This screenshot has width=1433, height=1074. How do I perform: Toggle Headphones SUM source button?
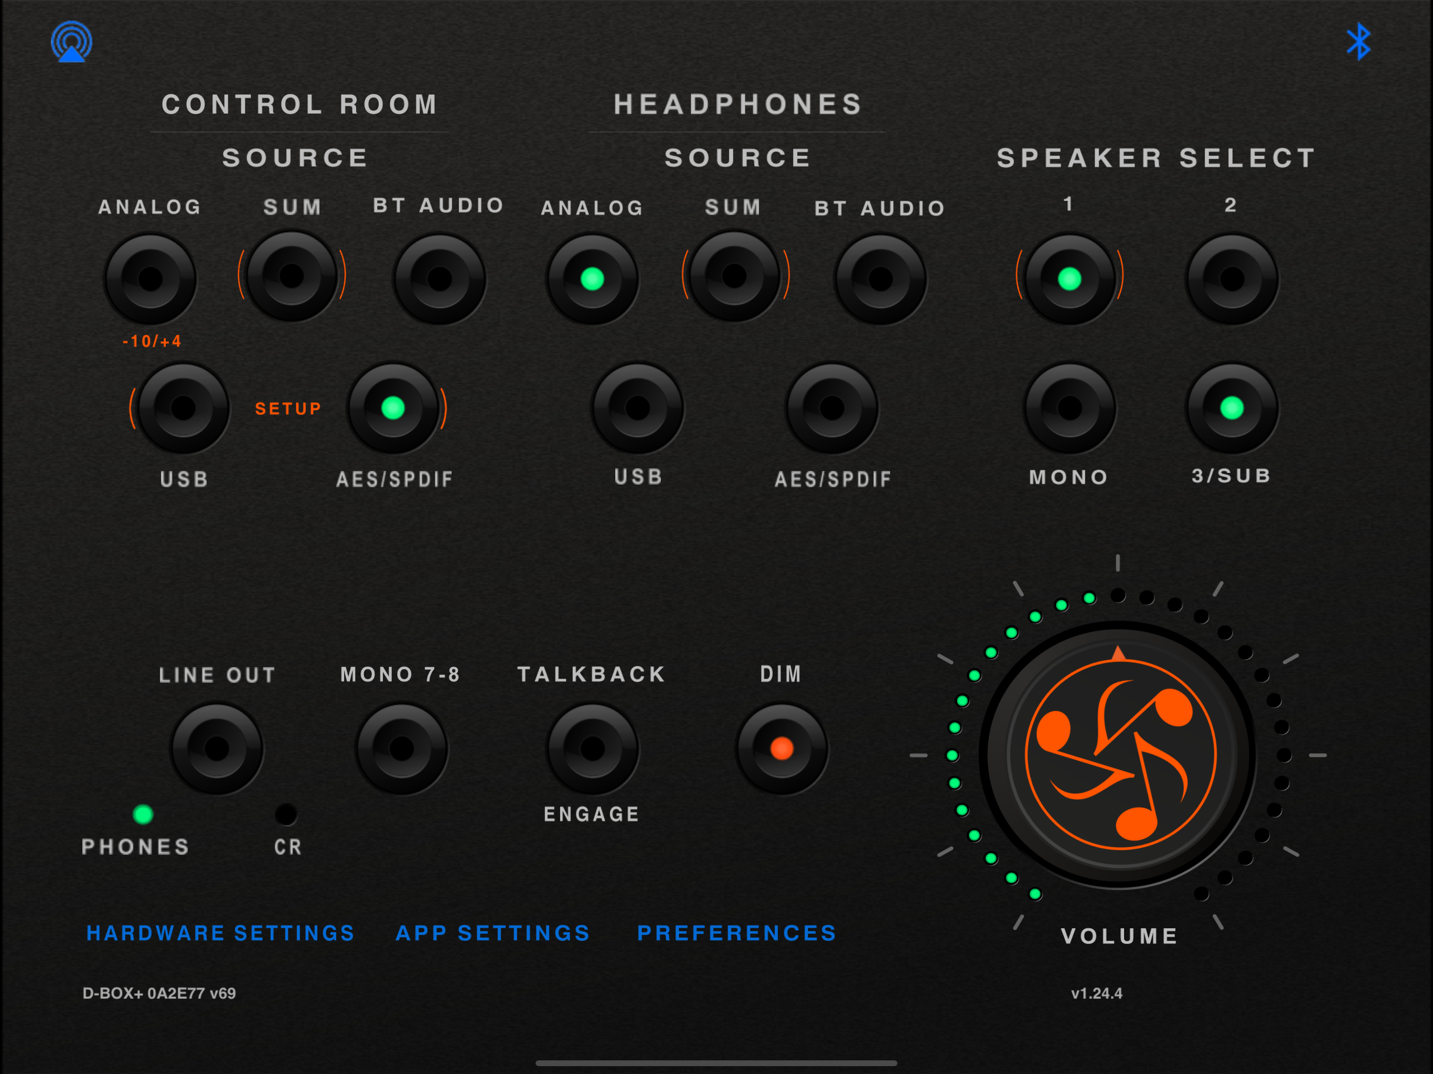735,276
